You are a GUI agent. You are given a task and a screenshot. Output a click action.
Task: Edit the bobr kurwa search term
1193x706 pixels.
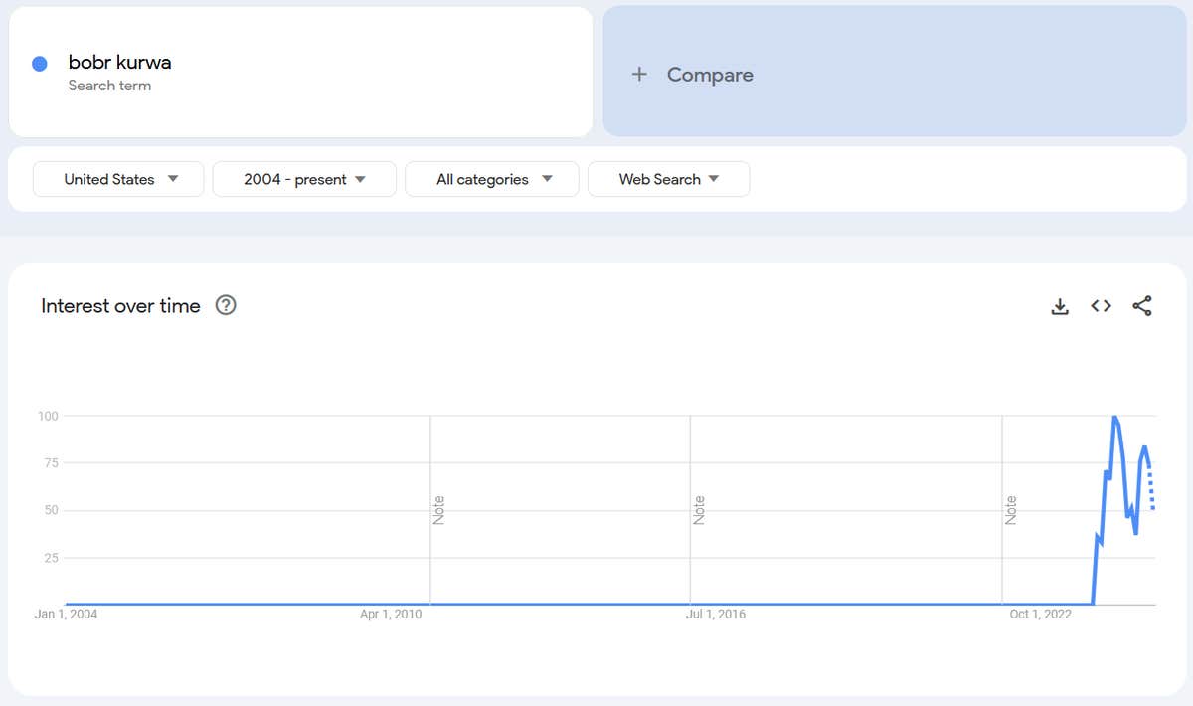pos(119,62)
